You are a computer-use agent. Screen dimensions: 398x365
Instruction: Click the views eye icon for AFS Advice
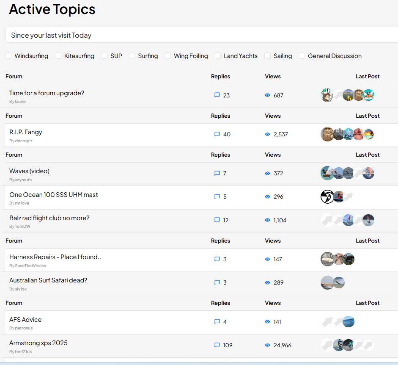point(267,322)
